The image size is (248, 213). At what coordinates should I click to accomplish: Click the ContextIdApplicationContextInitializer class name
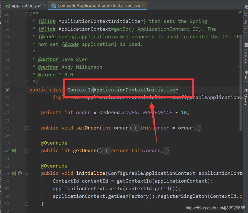[x=123, y=90]
